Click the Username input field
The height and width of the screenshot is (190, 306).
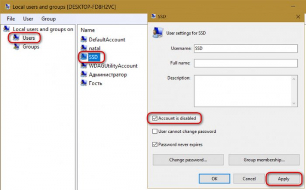click(x=246, y=49)
